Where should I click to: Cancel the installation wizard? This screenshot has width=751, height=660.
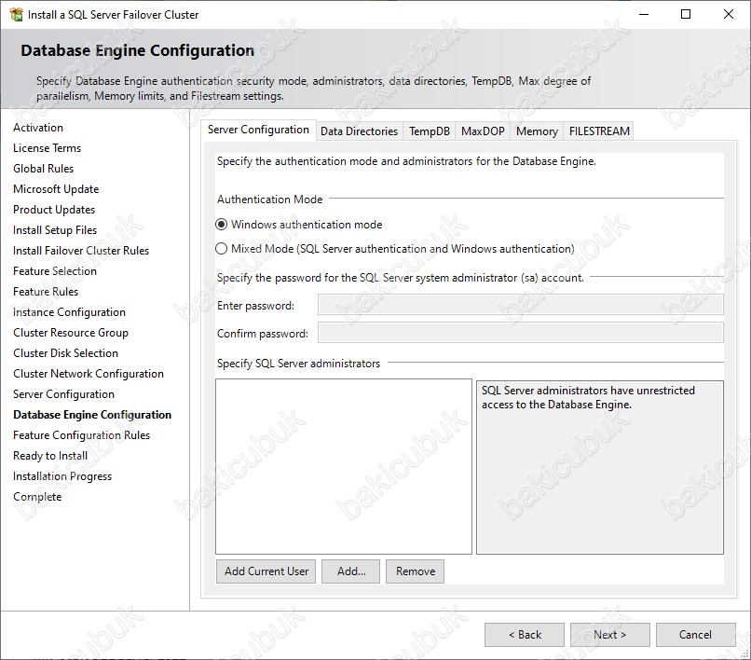coord(695,635)
